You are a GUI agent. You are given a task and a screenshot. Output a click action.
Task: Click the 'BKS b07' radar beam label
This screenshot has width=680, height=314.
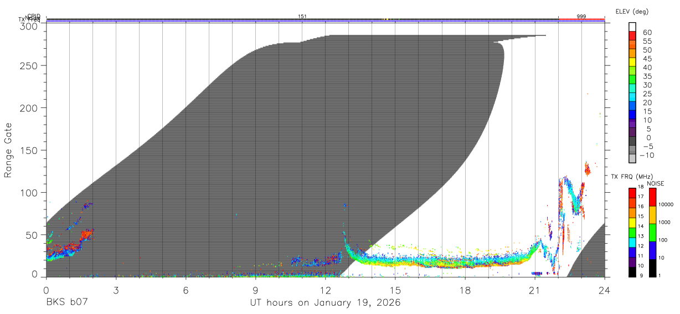[x=66, y=303]
